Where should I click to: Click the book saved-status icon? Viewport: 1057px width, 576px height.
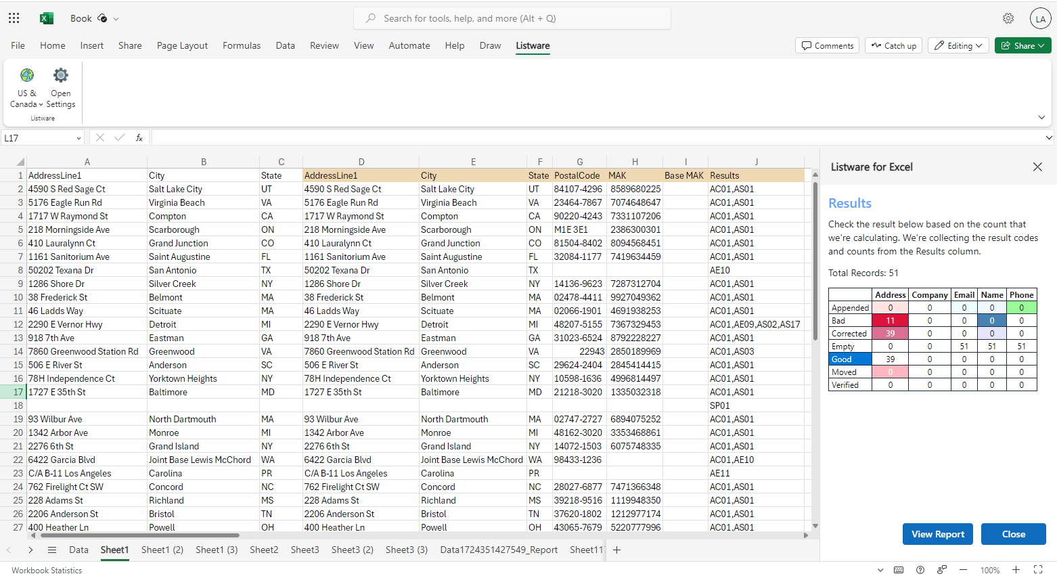[x=102, y=18]
